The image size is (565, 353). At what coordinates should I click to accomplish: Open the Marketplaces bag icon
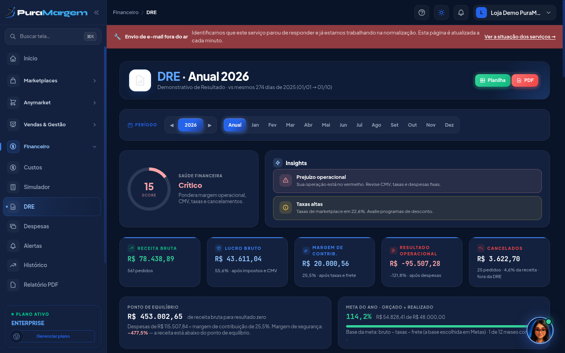(x=13, y=80)
